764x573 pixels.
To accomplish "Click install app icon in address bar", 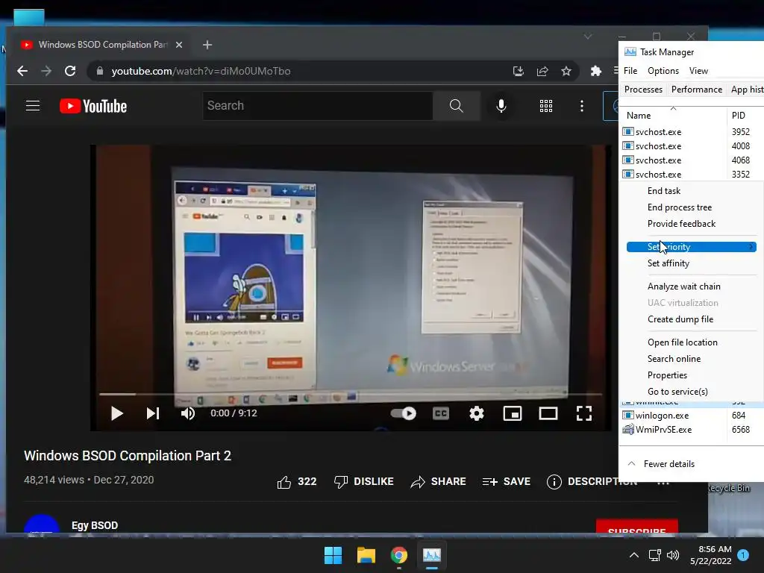I will point(519,71).
